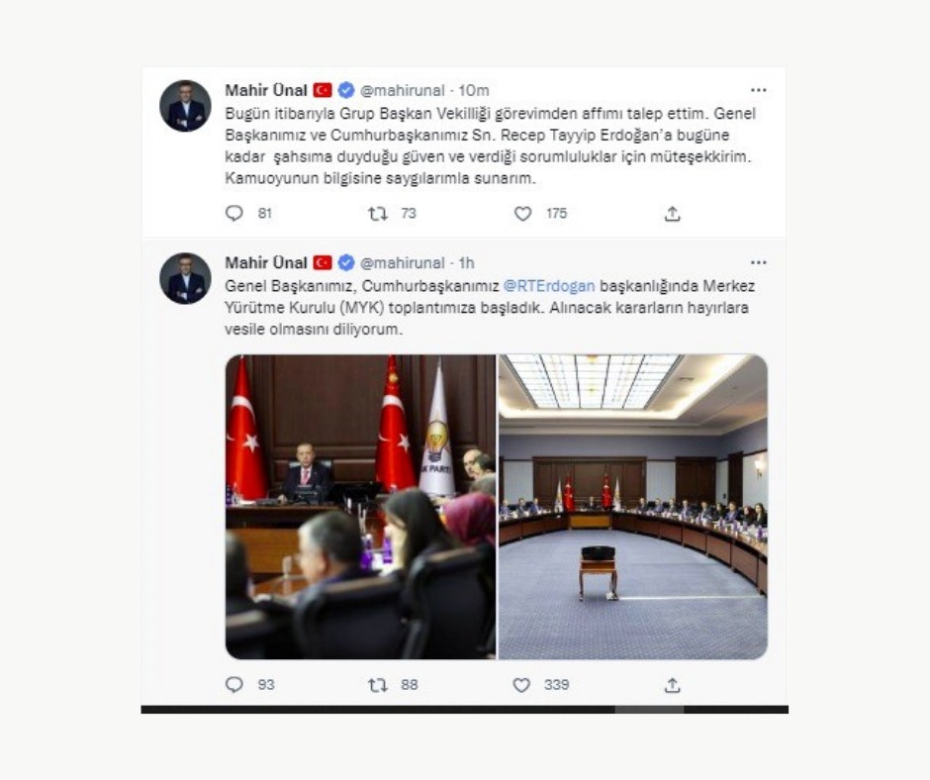Viewport: 930px width, 780px height.
Task: Open the 1h timestamp of second tweet
Action: tap(466, 263)
